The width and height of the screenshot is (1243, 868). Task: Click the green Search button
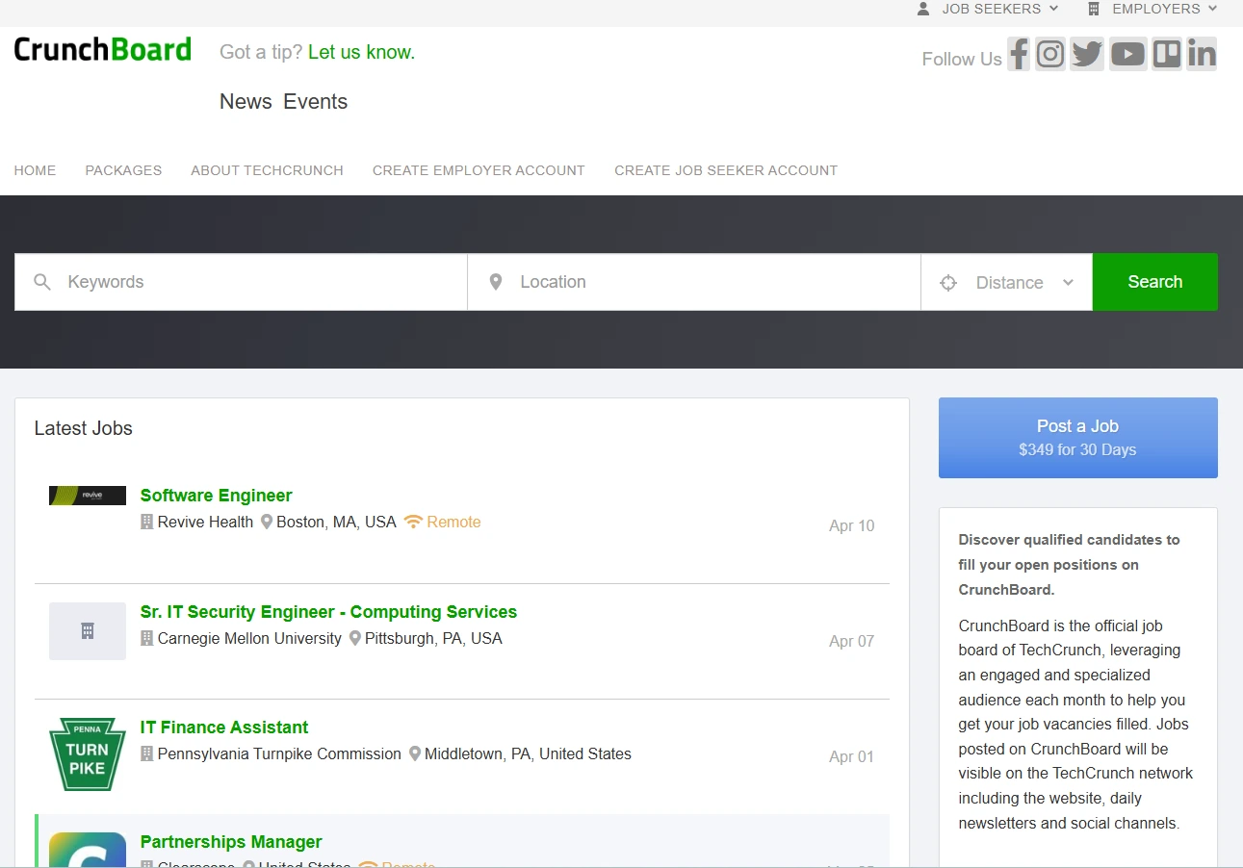coord(1155,282)
